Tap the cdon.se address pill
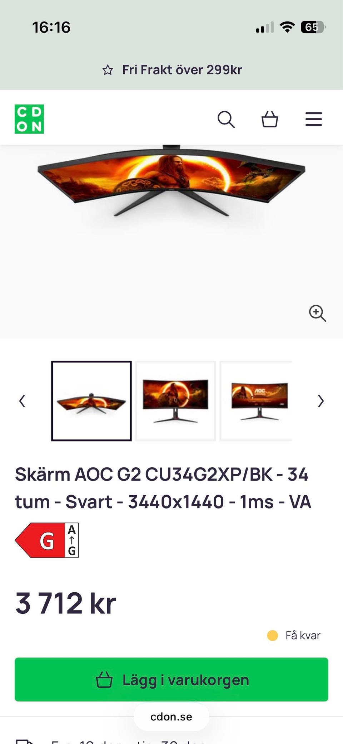 click(x=171, y=717)
